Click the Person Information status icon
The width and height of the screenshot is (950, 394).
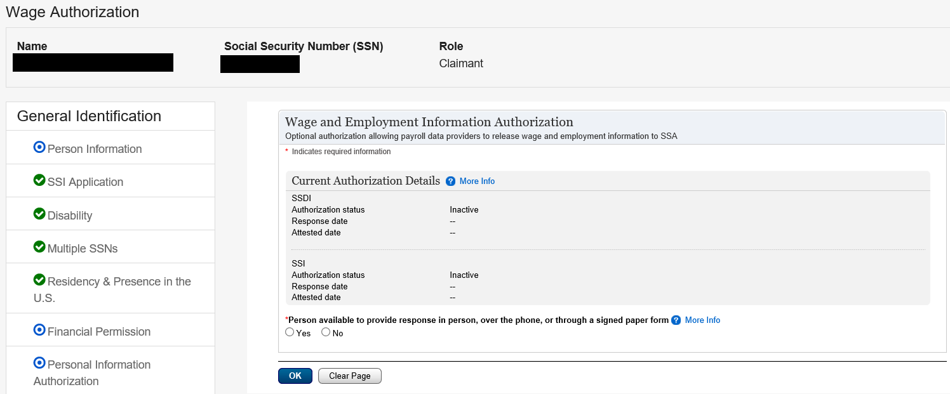[x=39, y=147]
